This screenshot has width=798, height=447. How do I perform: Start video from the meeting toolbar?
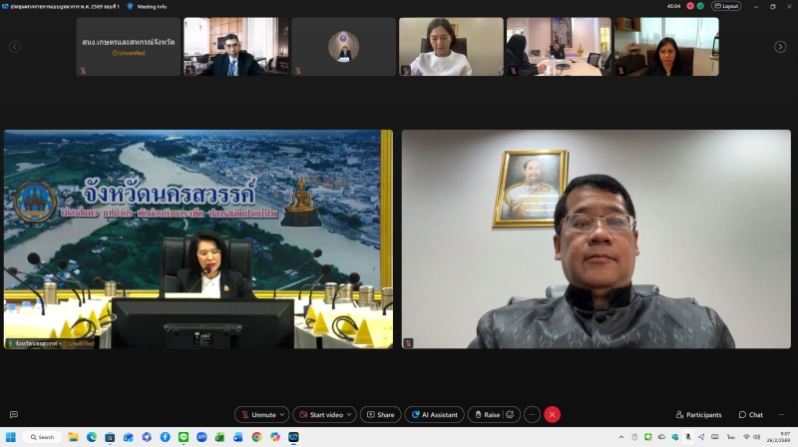(x=321, y=414)
